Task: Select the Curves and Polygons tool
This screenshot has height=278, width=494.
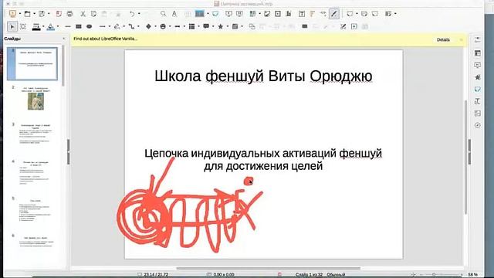Action: 117,27
